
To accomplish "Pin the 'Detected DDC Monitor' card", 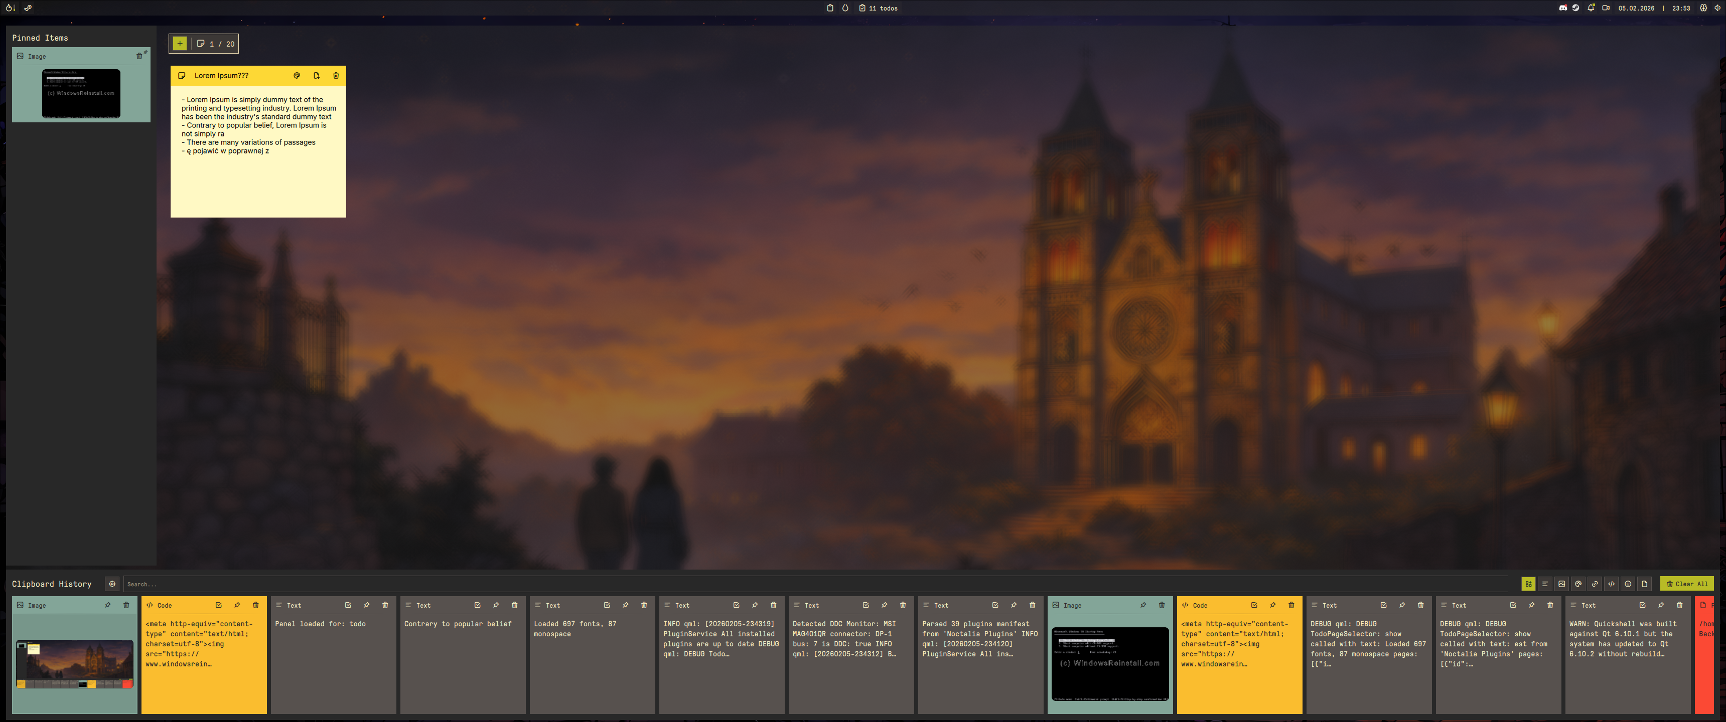I will pyautogui.click(x=884, y=605).
